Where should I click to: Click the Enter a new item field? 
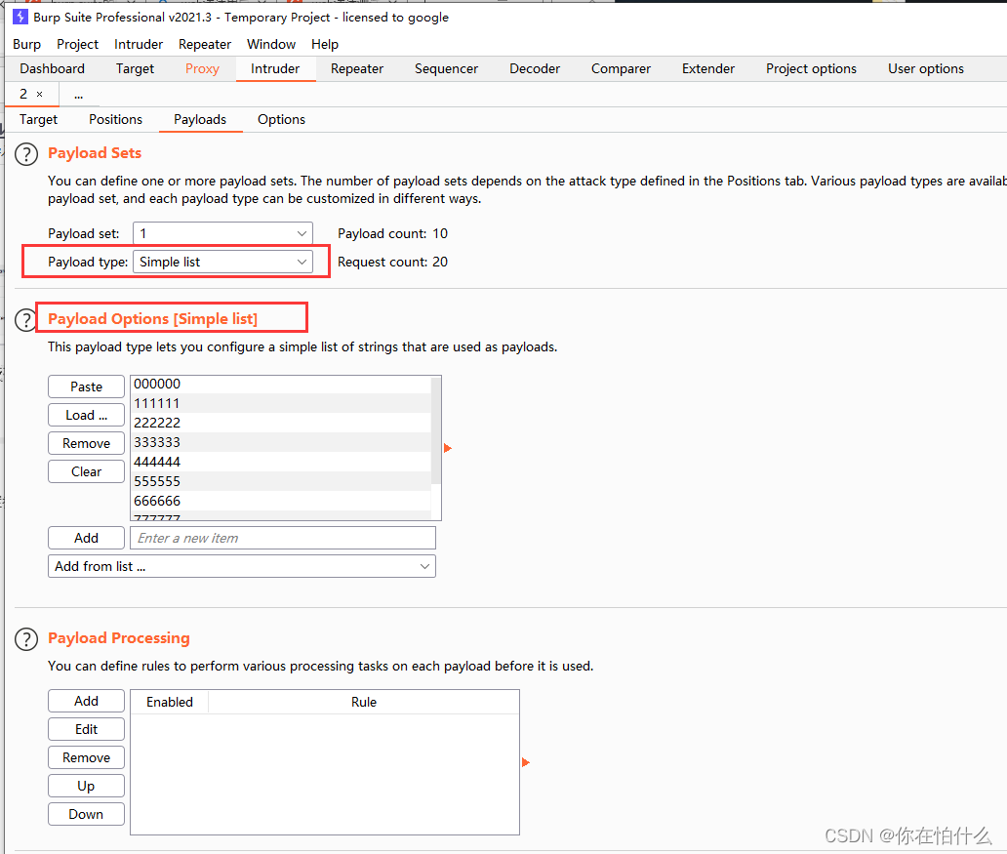pos(283,538)
